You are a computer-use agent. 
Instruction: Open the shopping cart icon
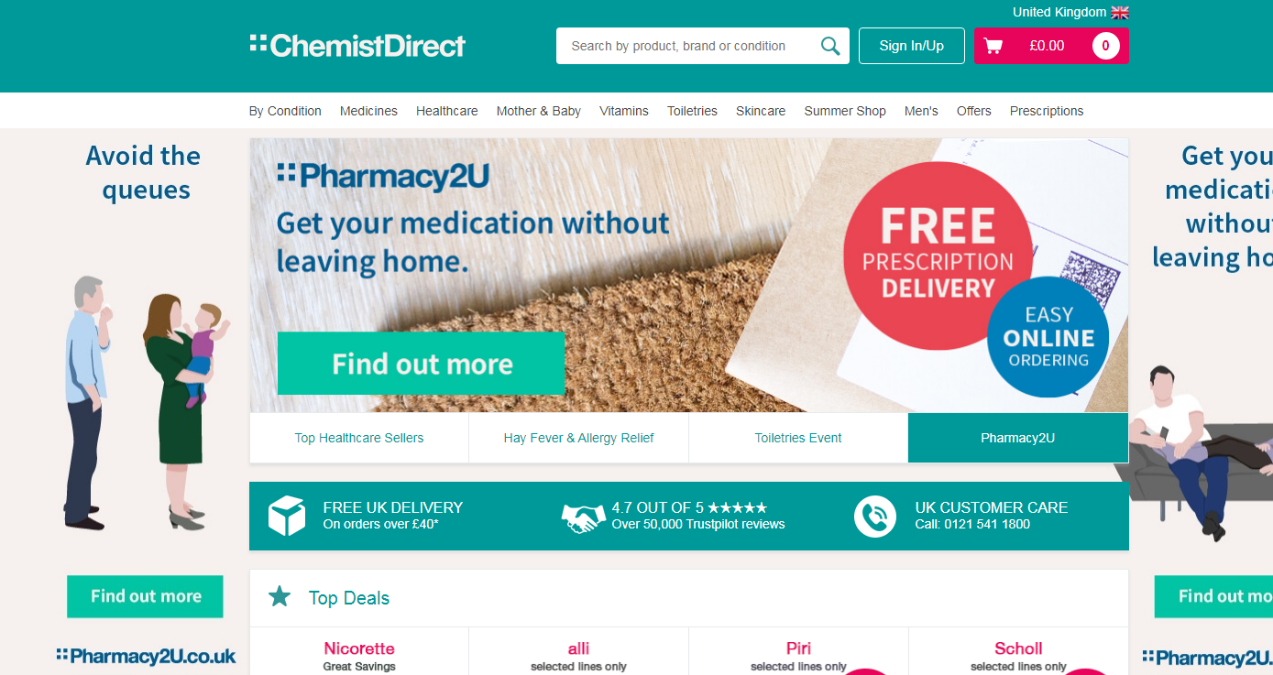tap(993, 46)
